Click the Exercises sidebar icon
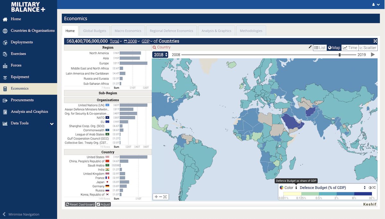385x219 pixels. pyautogui.click(x=5, y=54)
